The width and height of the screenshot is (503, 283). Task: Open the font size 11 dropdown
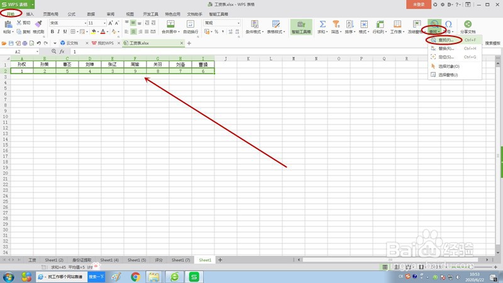click(x=104, y=23)
